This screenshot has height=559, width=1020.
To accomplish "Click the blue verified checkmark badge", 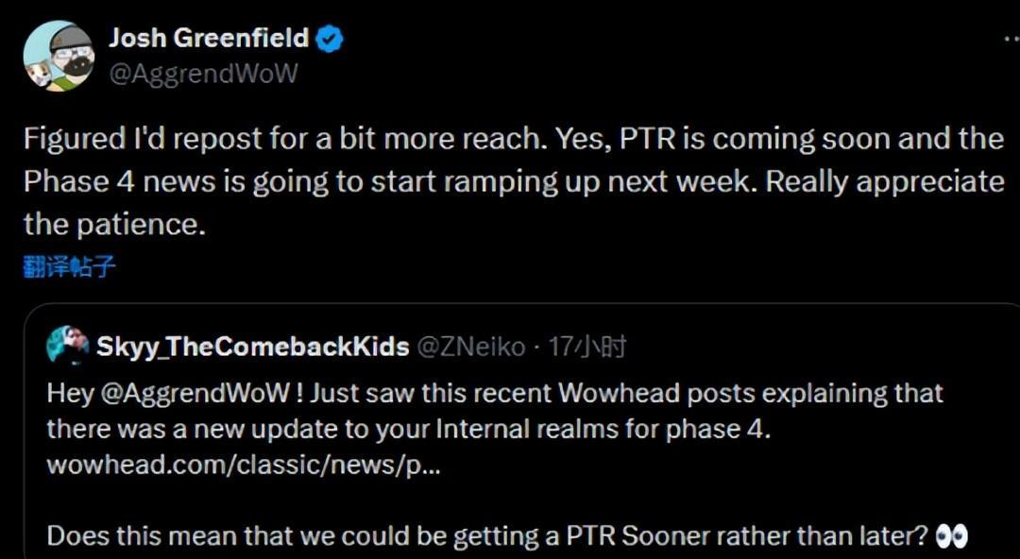I will click(x=330, y=39).
